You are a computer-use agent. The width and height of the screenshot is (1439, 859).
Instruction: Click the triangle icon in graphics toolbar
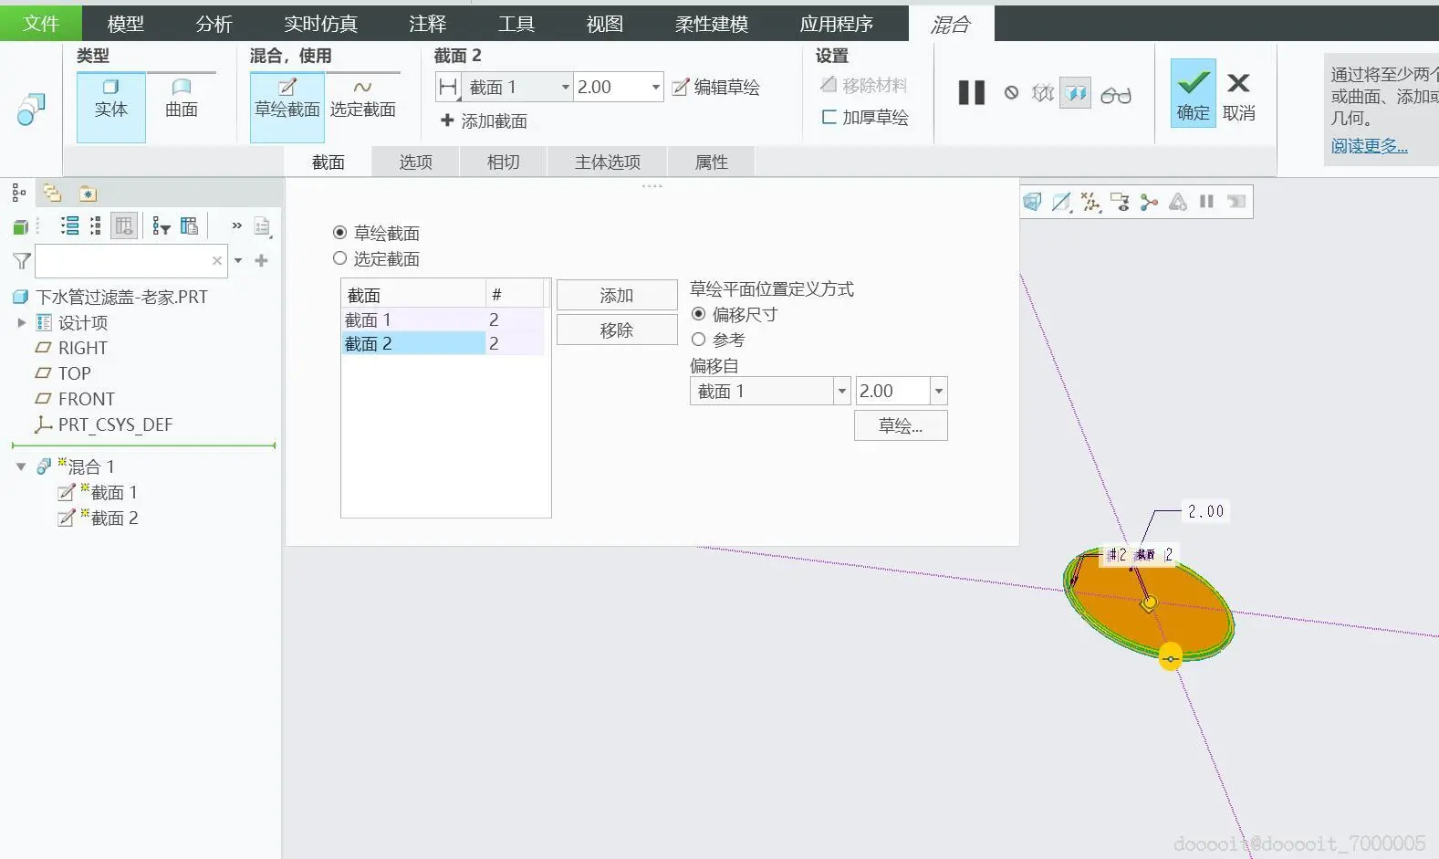[x=1178, y=202]
